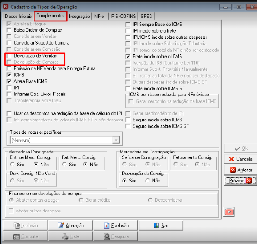This screenshot has width=257, height=244.
Task: Click the video play icon button
Action: click(x=229, y=212)
